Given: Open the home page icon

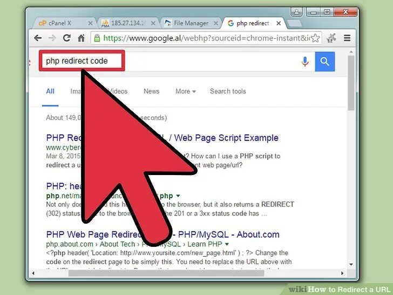Looking at the screenshot, I should pos(81,38).
